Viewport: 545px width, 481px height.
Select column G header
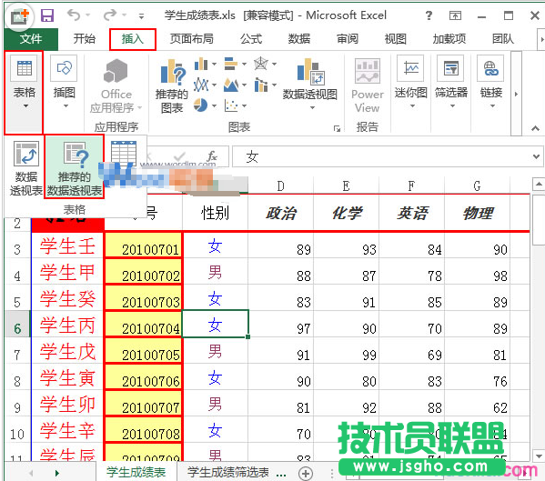(x=478, y=186)
